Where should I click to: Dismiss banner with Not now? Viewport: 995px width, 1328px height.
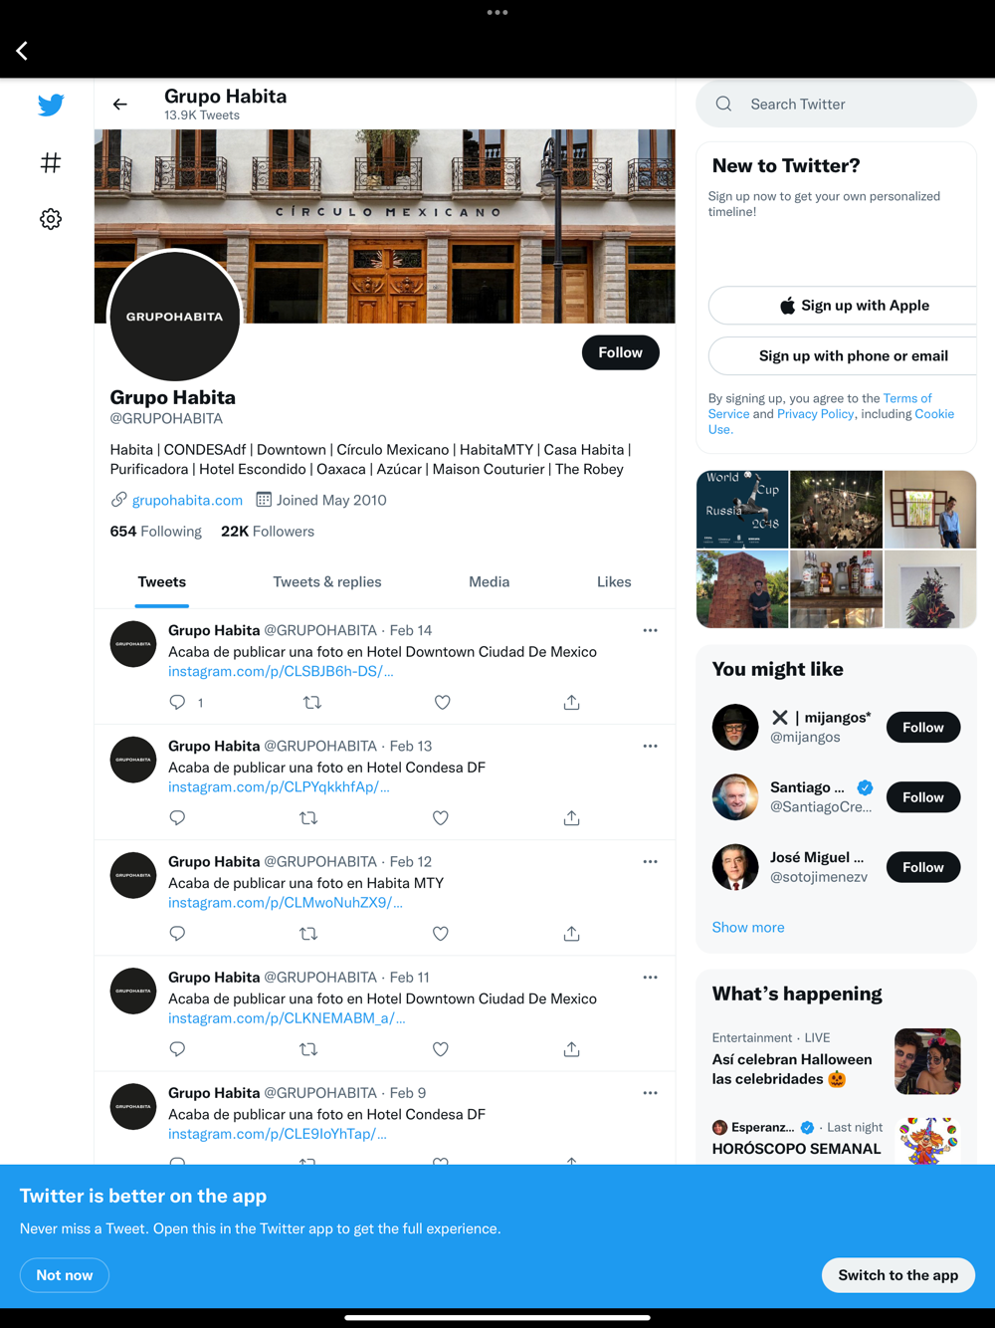65,1275
